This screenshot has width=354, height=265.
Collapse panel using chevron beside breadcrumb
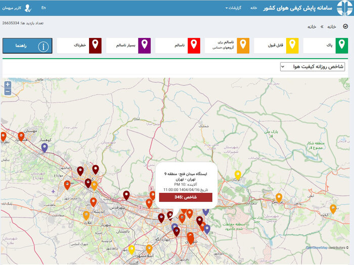coord(345,26)
